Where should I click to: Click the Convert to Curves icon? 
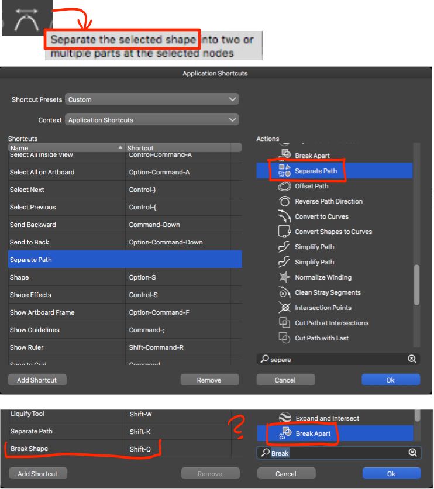click(x=284, y=216)
